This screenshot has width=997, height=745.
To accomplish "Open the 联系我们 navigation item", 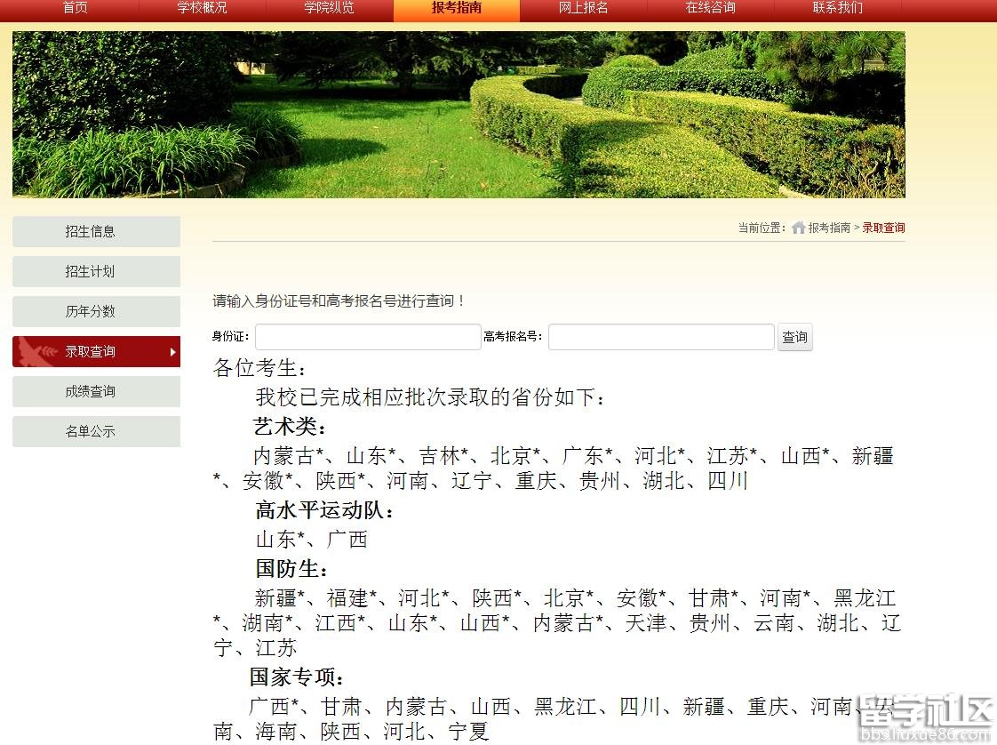I will tap(837, 8).
